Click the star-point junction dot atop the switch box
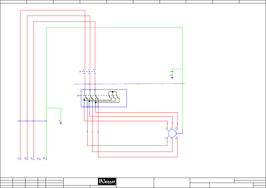Image resolution: width=266 pixels, height=188 pixels. coord(113,92)
